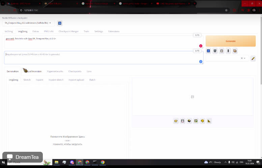Open the Hypernetworks tab

[x=55, y=71]
